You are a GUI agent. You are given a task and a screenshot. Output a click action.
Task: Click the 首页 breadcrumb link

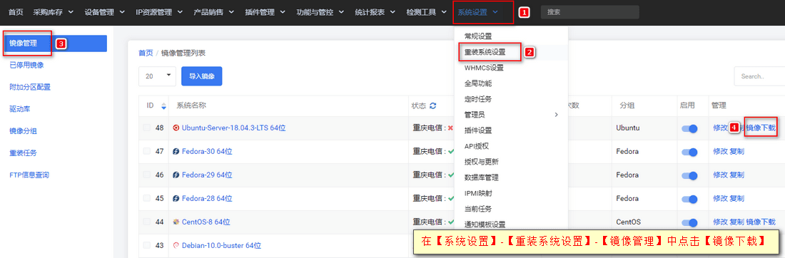coord(146,53)
